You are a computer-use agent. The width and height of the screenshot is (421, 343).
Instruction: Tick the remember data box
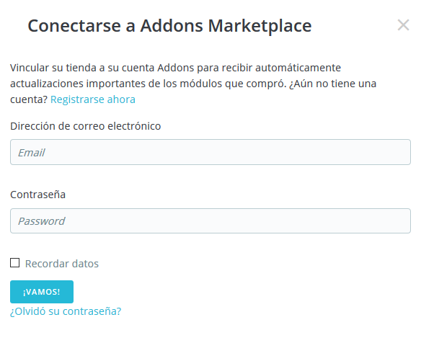tap(14, 263)
